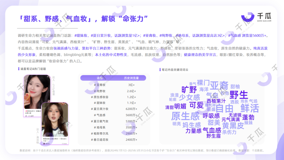Select the 2.6亿+ view count cell
The height and width of the screenshot is (160, 284).
point(131,91)
